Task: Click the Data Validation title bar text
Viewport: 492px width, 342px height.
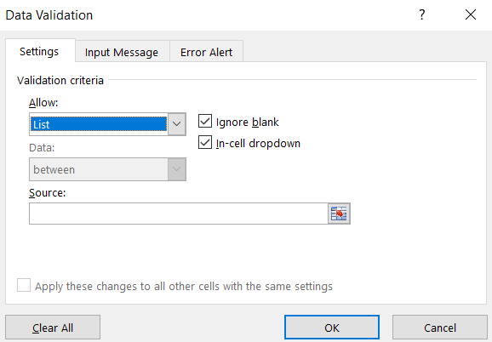Action: 49,15
